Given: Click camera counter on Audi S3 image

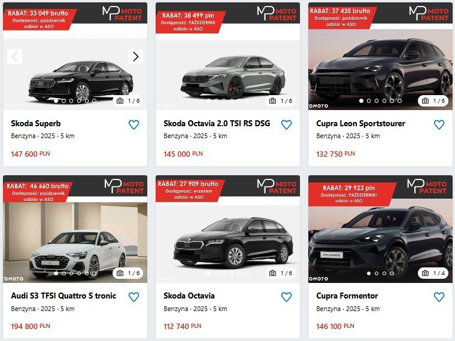Looking at the screenshot, I should point(128,273).
